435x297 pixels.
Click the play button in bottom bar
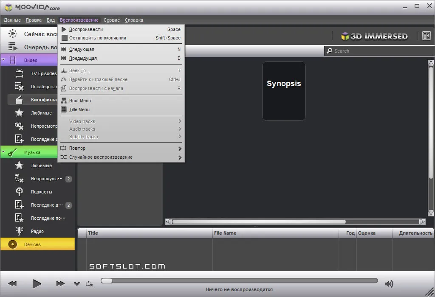point(37,284)
